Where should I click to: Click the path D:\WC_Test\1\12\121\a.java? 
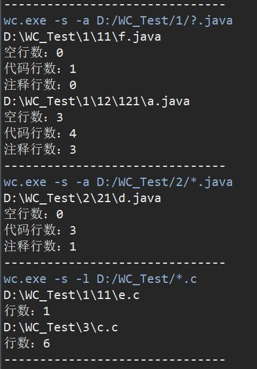click(97, 102)
